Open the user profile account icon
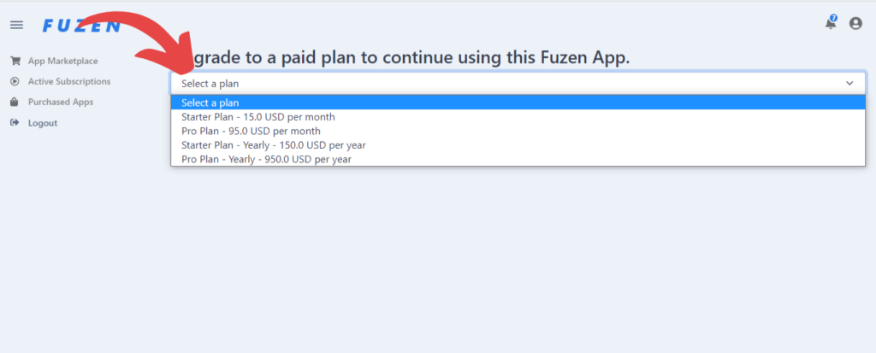 pyautogui.click(x=855, y=23)
